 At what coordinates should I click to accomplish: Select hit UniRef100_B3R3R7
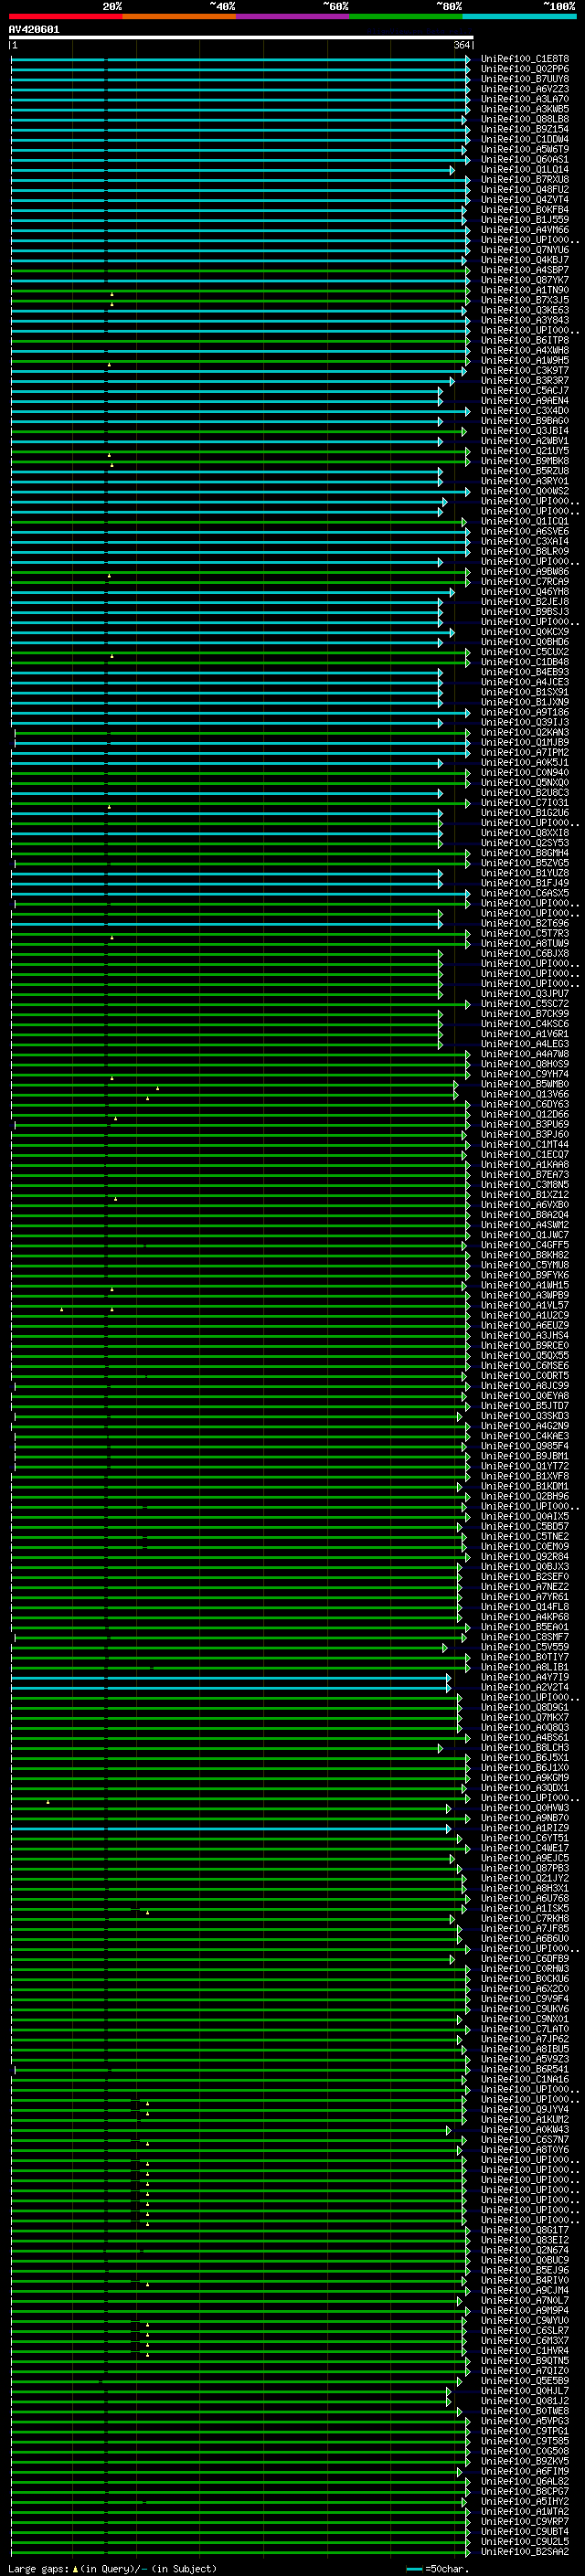pos(525,380)
